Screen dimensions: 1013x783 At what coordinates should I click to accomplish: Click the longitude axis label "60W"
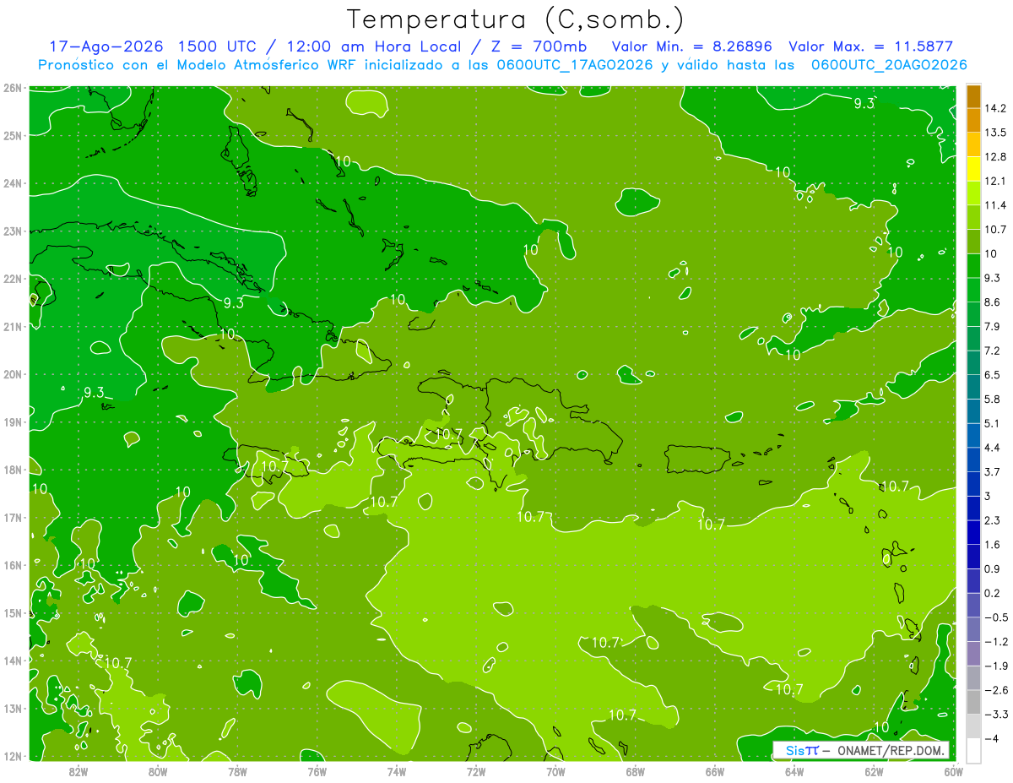[x=954, y=771]
